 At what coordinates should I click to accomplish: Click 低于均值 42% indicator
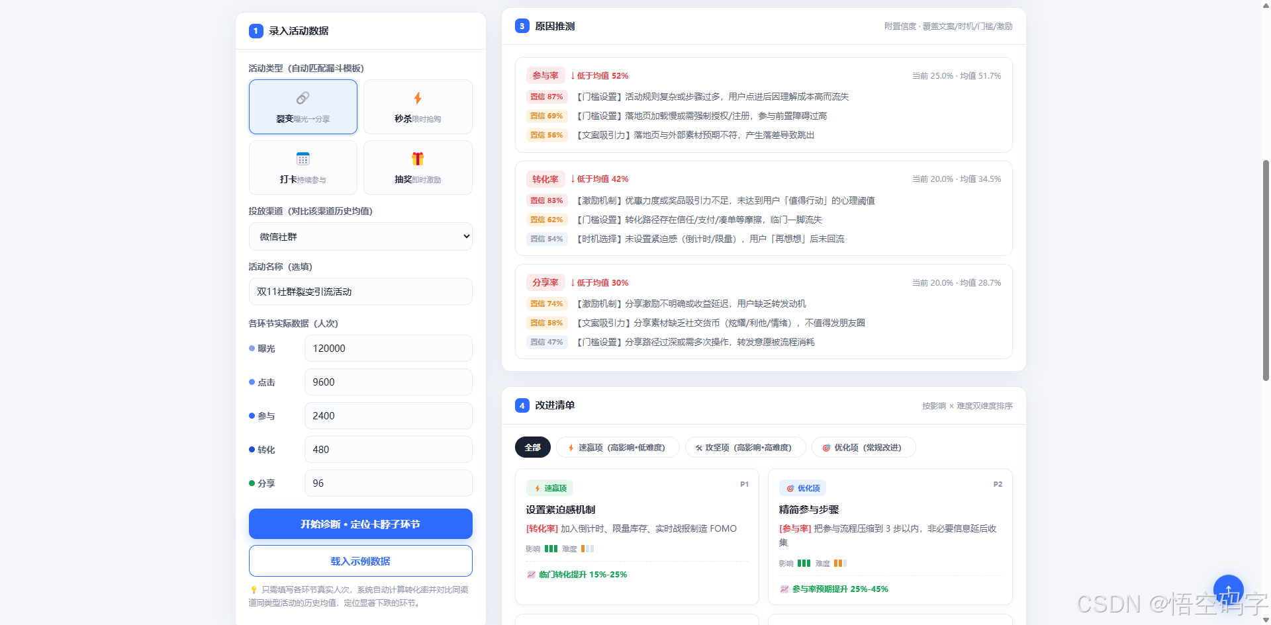(x=600, y=179)
